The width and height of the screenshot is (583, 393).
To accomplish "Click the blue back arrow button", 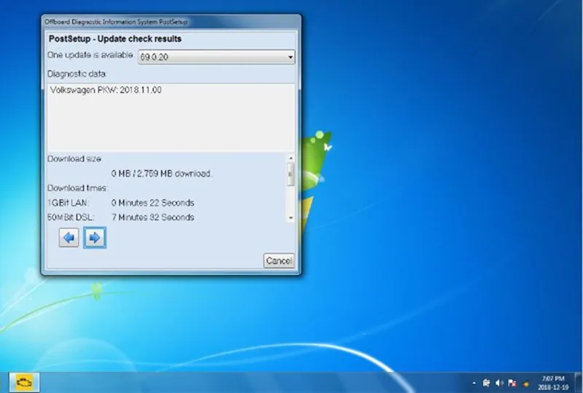I will point(69,238).
